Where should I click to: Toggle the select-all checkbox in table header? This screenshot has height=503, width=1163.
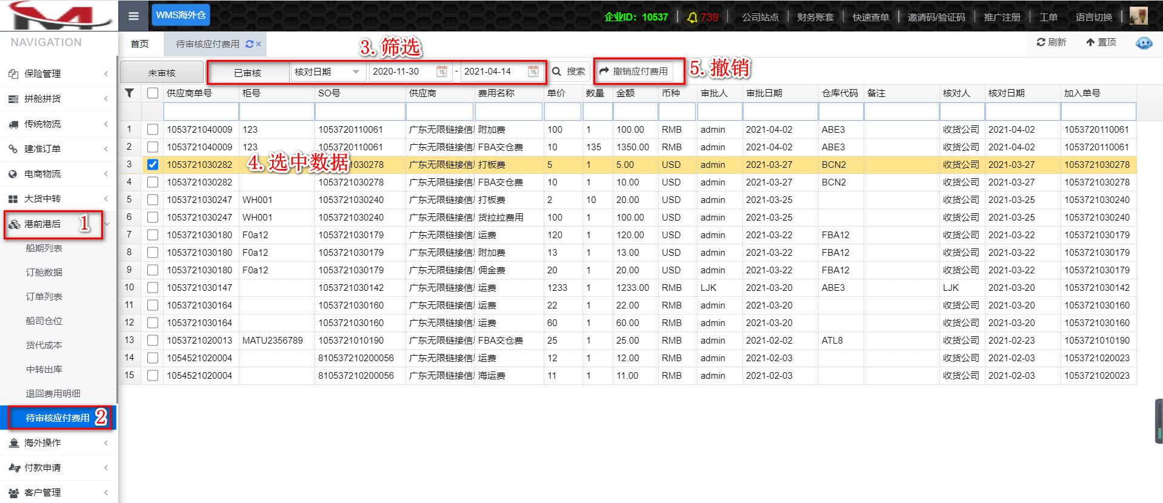(153, 93)
